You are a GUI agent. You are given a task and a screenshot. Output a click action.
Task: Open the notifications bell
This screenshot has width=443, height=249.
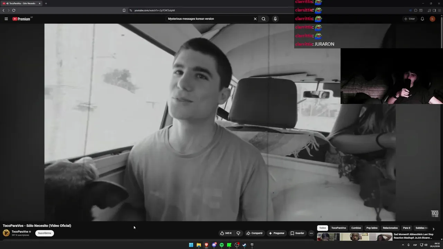pos(422,19)
